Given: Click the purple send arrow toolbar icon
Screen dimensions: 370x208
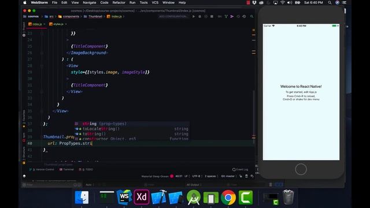Looking at the screenshot, I should pos(232,17).
